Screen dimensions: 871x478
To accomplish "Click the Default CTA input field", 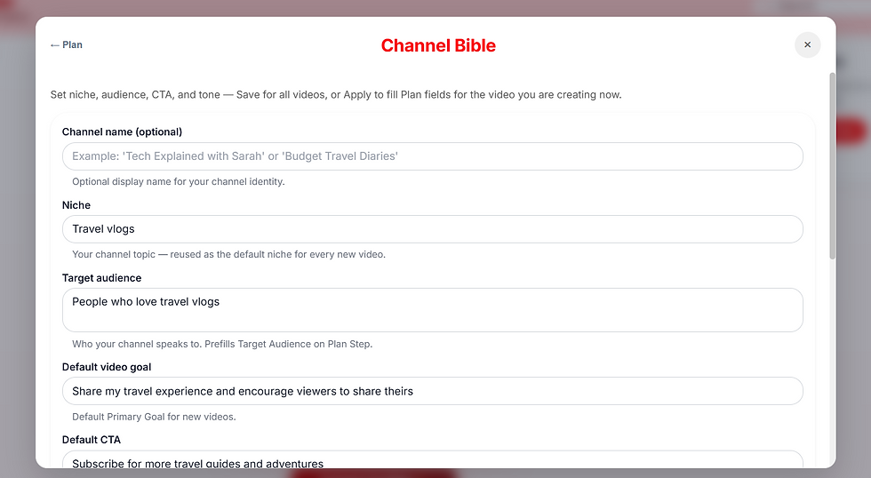I will (x=432, y=459).
